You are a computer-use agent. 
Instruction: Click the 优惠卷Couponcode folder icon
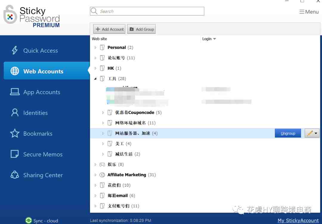[110, 112]
